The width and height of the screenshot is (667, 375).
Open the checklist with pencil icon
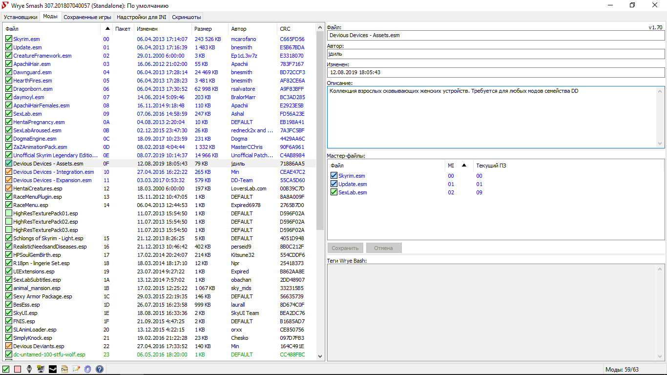click(76, 369)
